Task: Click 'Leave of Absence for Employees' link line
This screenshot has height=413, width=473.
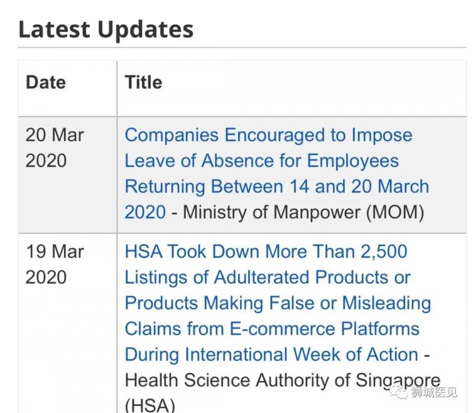Action: 261,161
